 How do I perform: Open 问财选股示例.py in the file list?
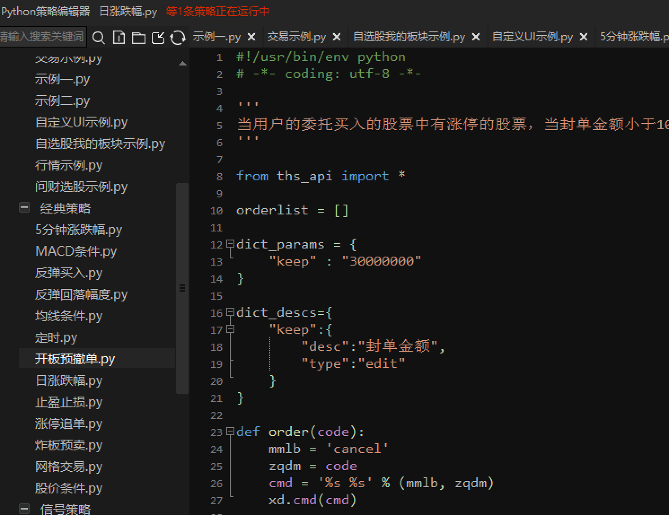81,187
